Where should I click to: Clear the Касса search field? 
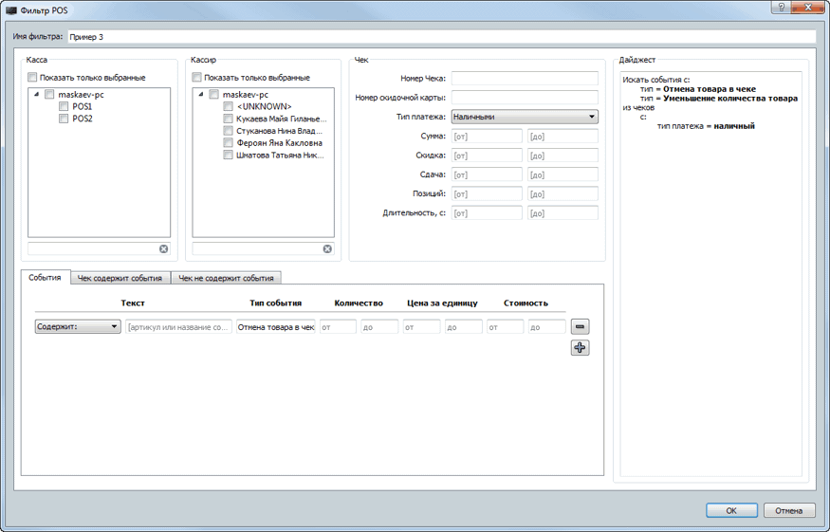click(163, 248)
